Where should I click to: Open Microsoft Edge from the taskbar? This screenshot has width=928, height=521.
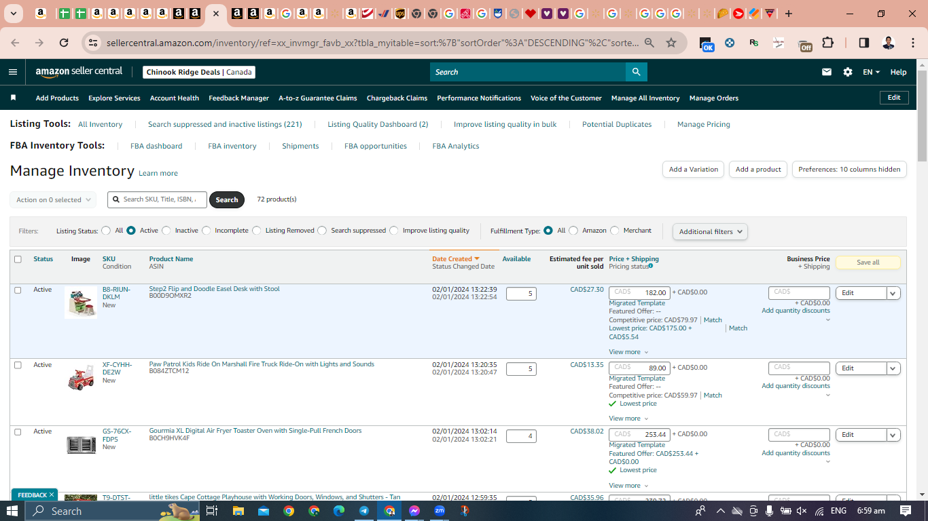tap(339, 511)
